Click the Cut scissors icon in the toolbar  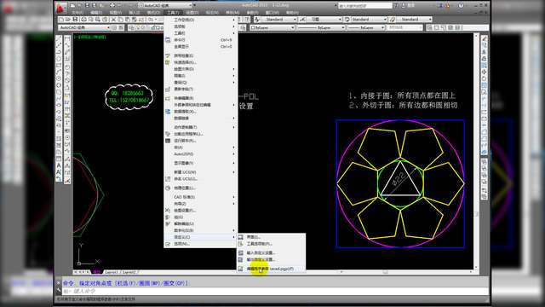[x=113, y=20]
